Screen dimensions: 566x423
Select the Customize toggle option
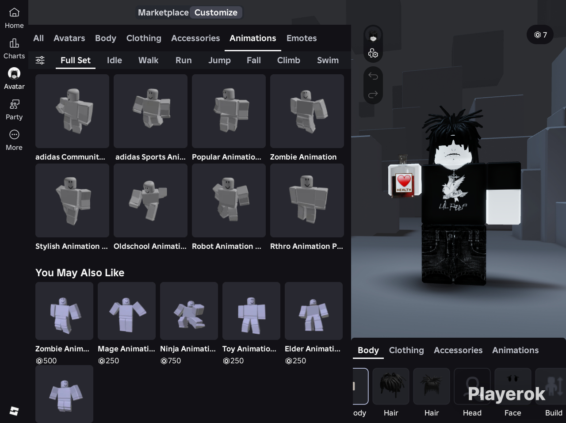(x=216, y=12)
